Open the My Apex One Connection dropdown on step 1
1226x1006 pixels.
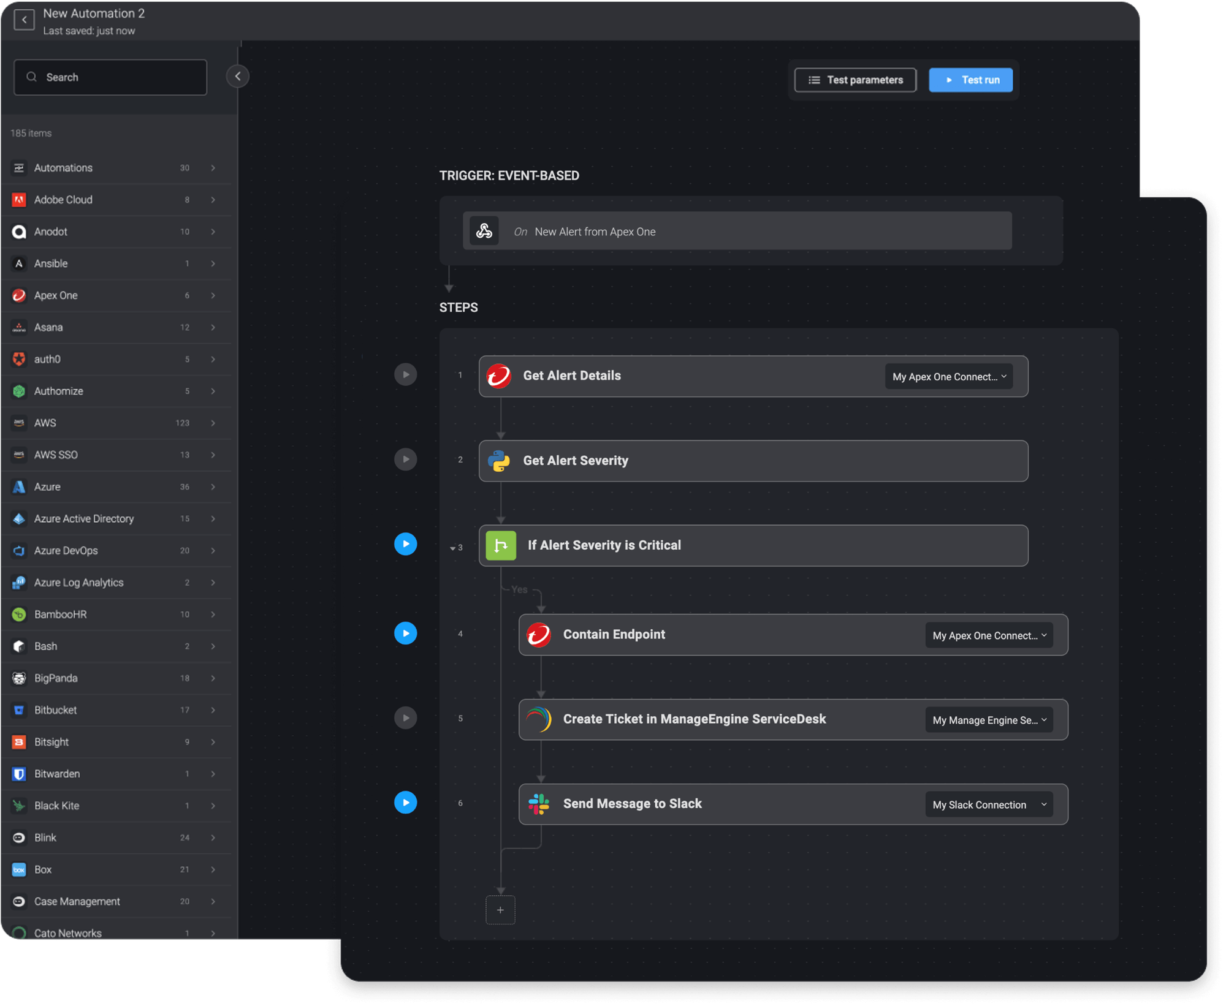pyautogui.click(x=948, y=376)
